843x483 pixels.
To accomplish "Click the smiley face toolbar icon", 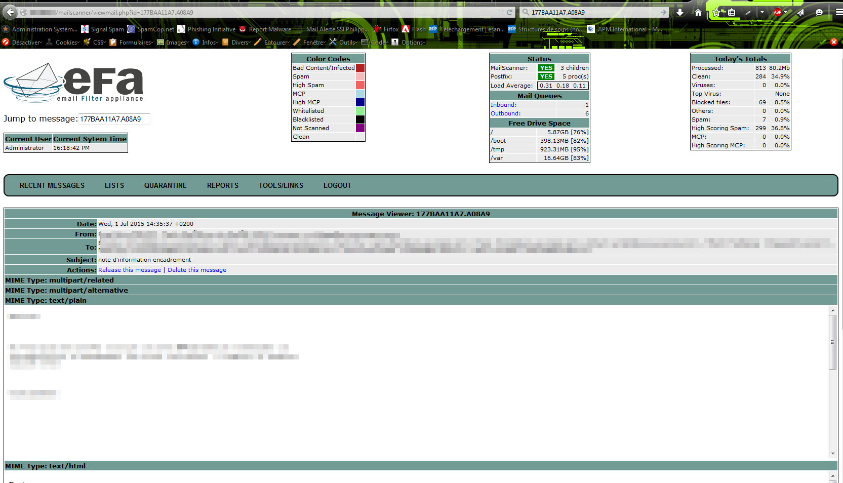I will coord(819,12).
